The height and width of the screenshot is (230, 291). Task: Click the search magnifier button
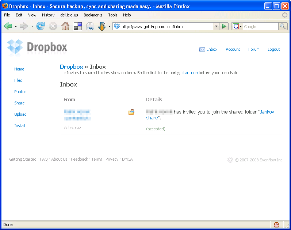click(283, 26)
